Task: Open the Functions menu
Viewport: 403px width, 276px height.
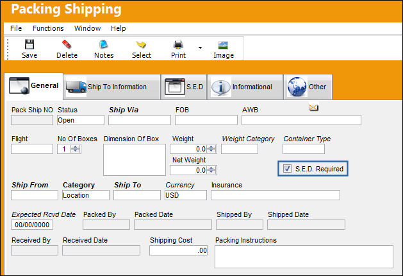Action: 48,28
